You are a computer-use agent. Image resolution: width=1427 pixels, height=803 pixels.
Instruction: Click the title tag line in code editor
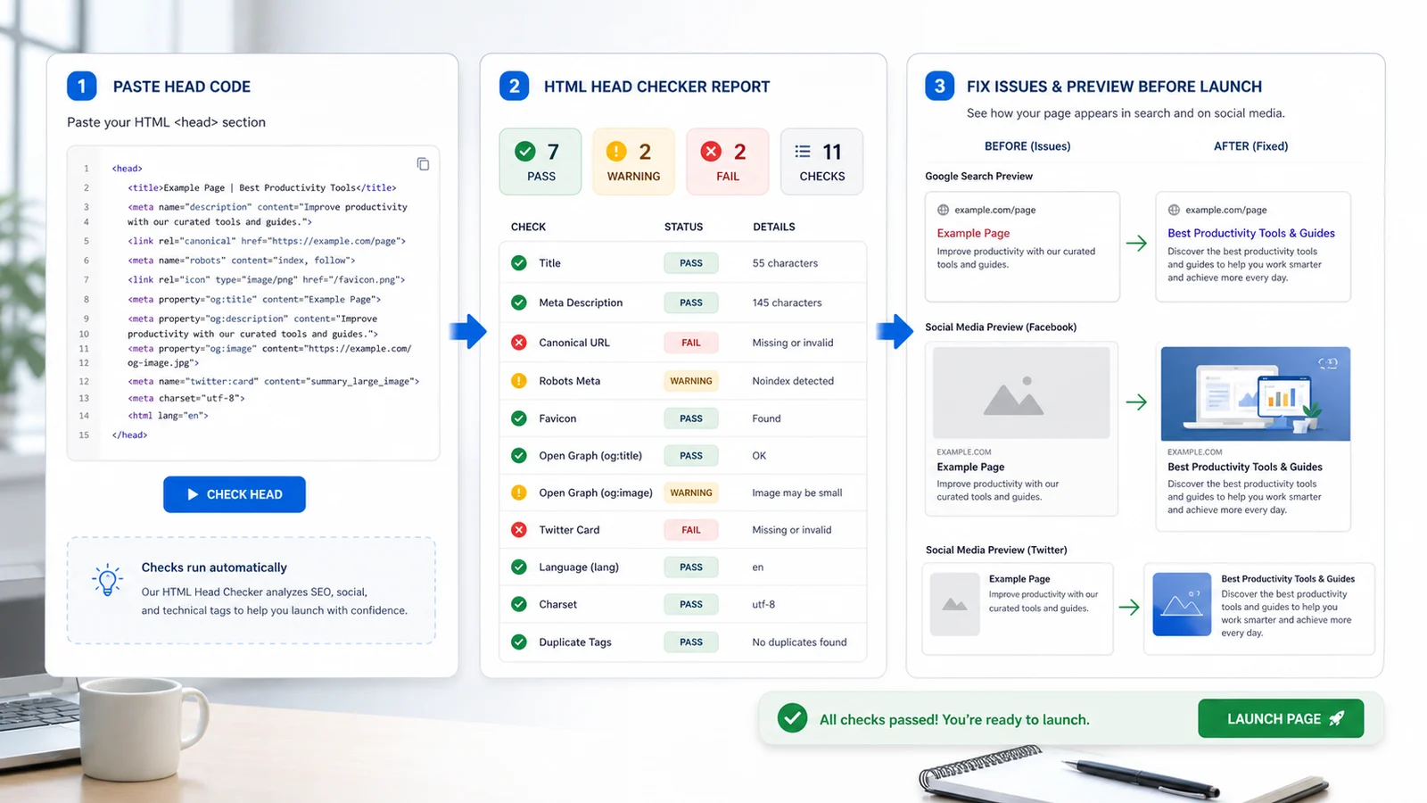click(261, 188)
